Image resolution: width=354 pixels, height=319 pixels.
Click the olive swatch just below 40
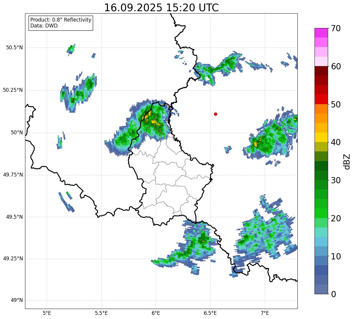321,147
